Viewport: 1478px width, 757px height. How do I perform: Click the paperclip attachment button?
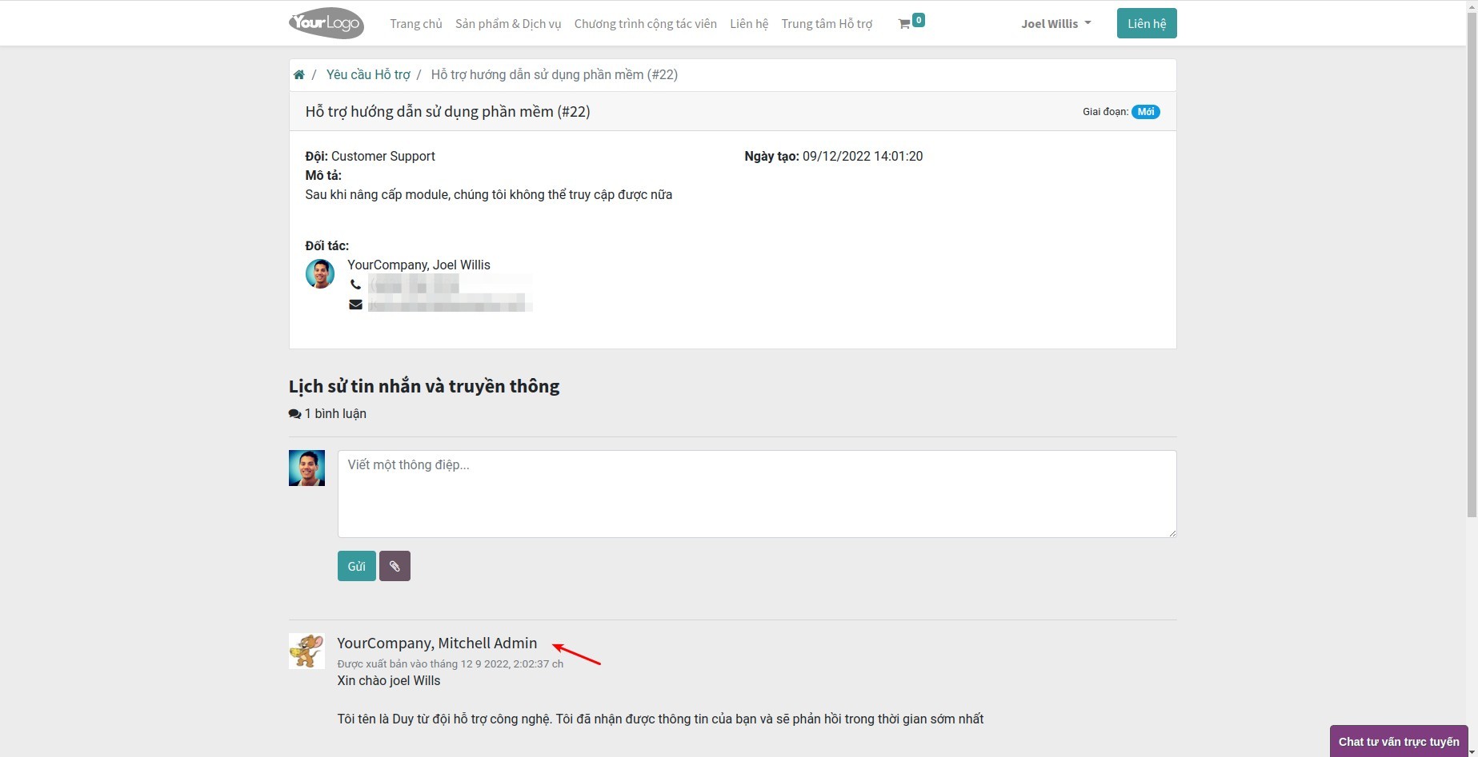(x=395, y=566)
